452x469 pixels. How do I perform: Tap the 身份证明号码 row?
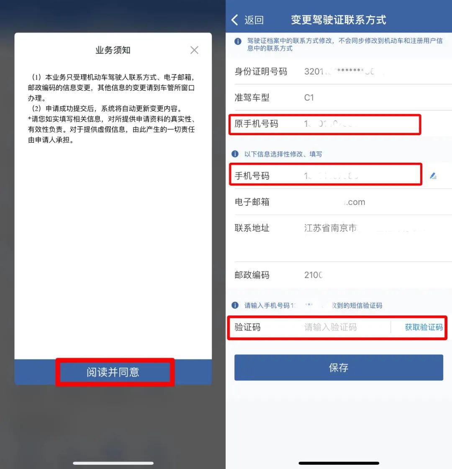click(x=343, y=72)
